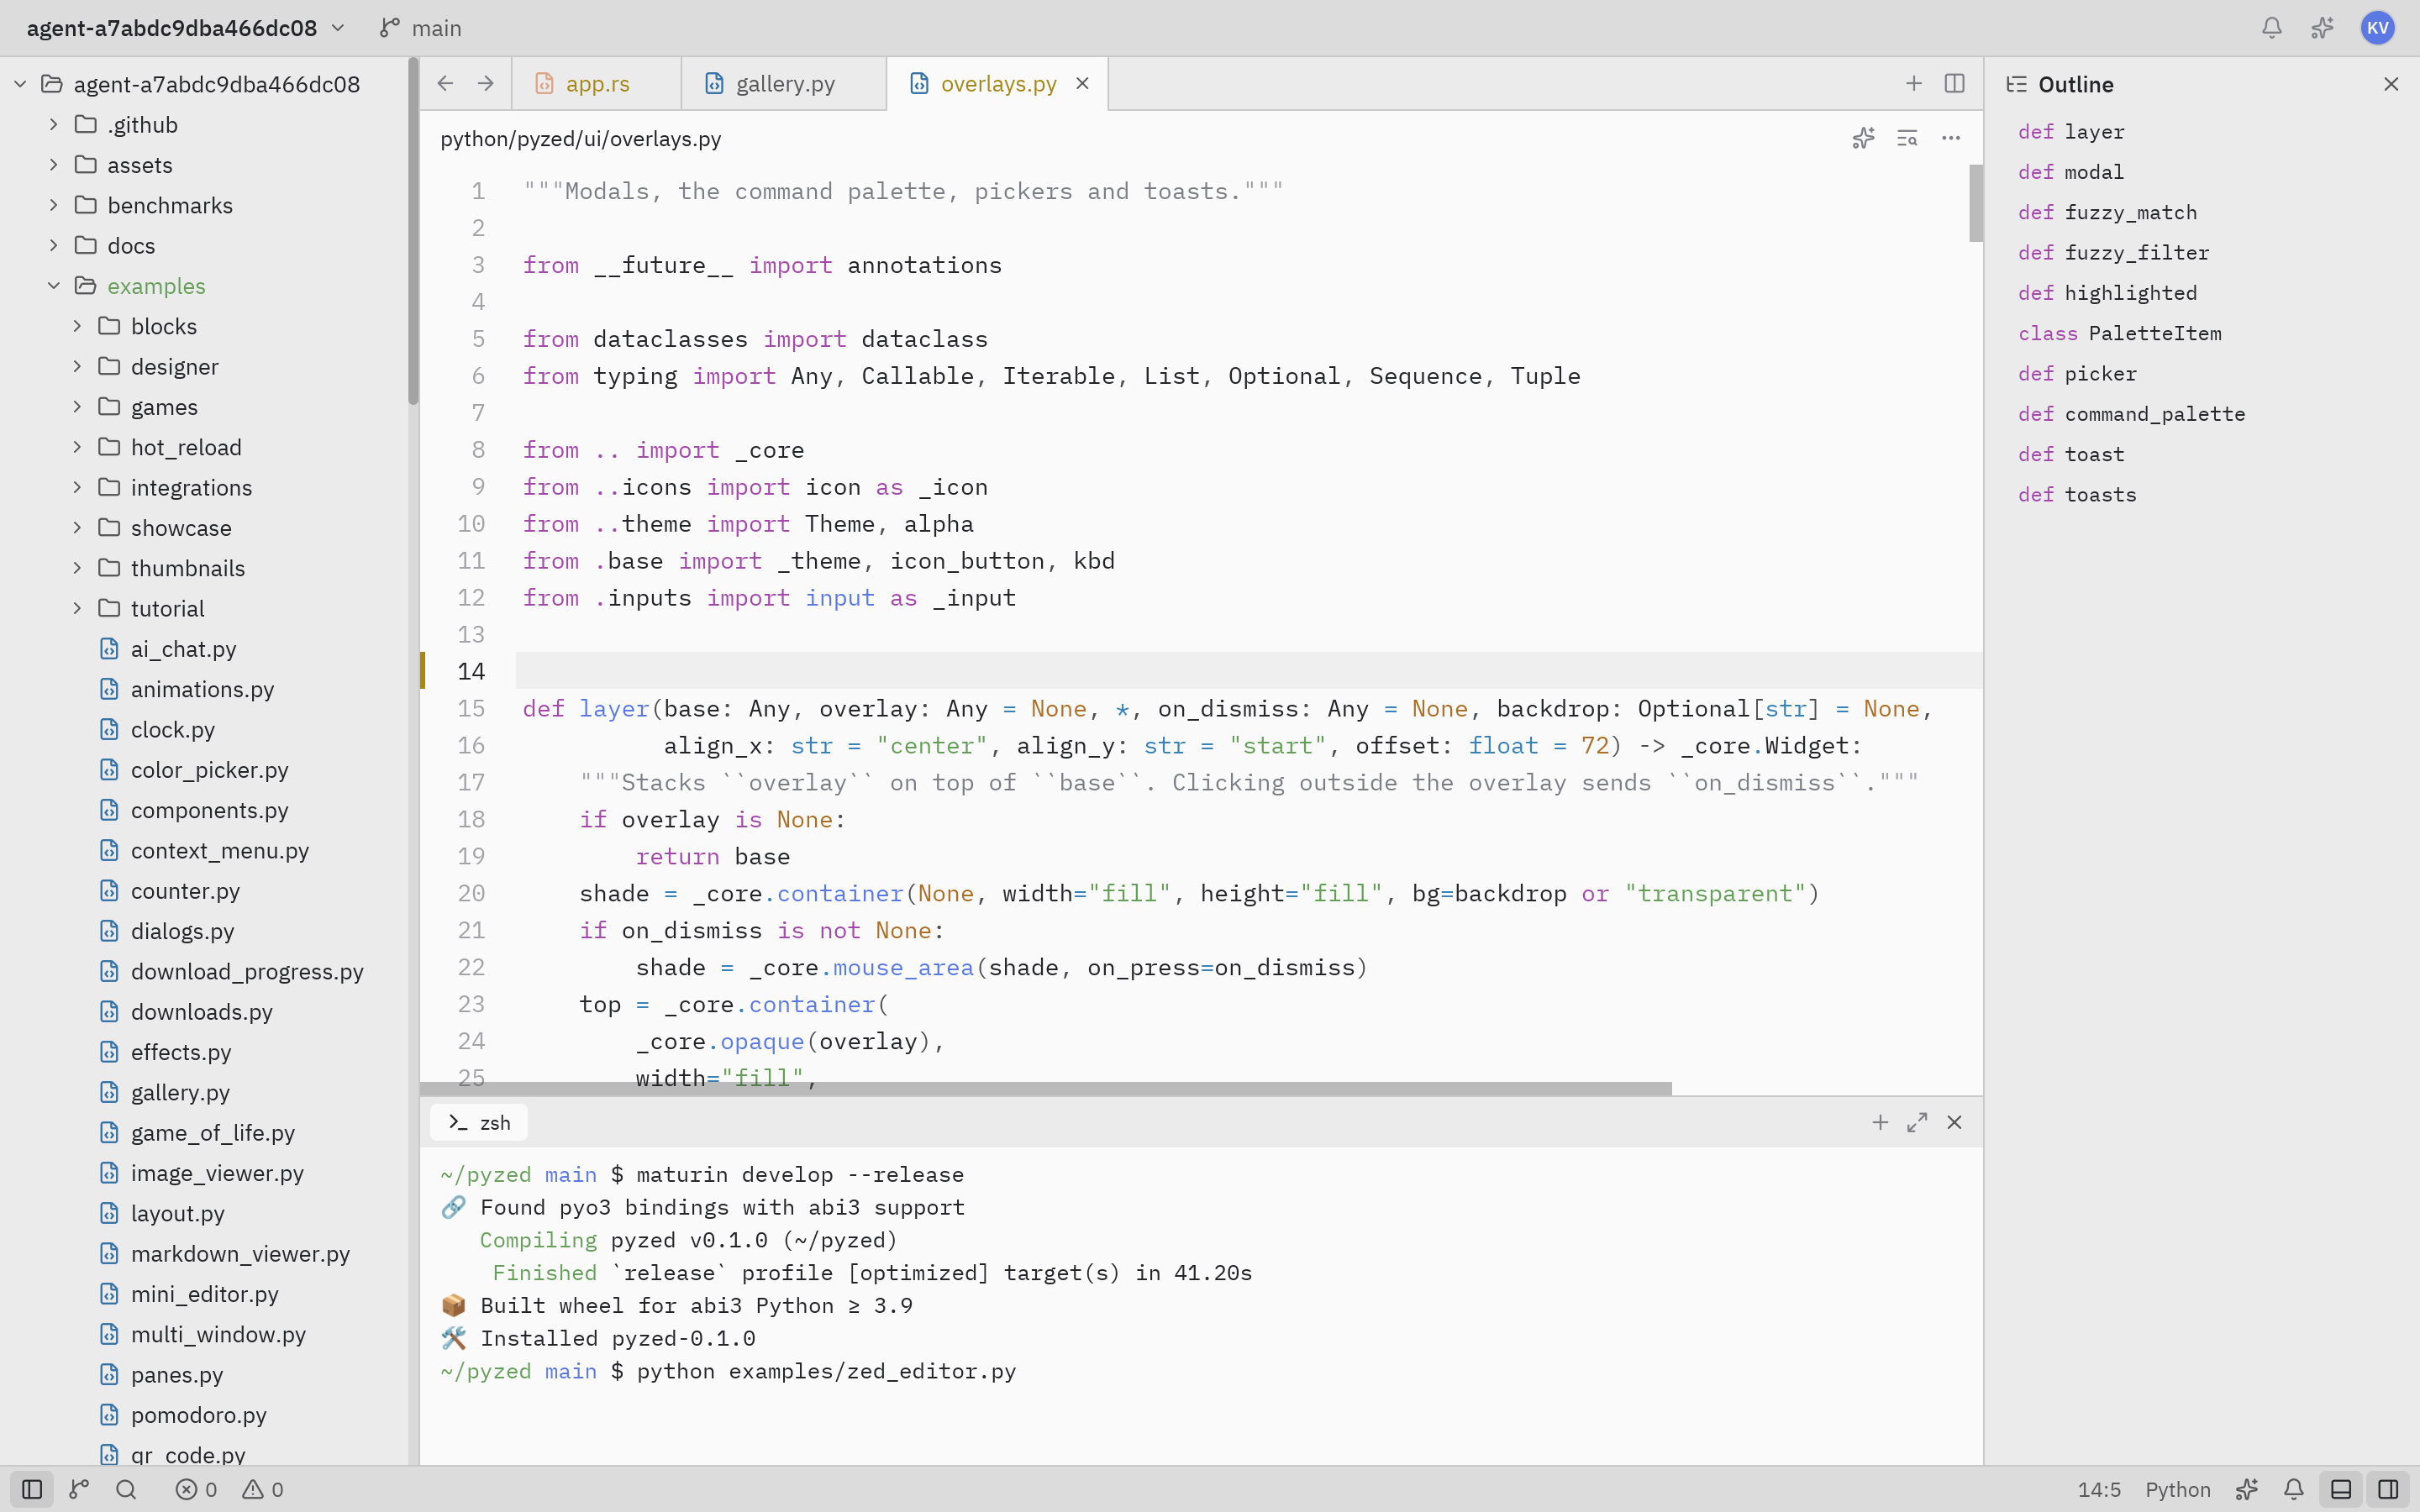
Task: Add a new editor tab with plus
Action: coord(1913,84)
